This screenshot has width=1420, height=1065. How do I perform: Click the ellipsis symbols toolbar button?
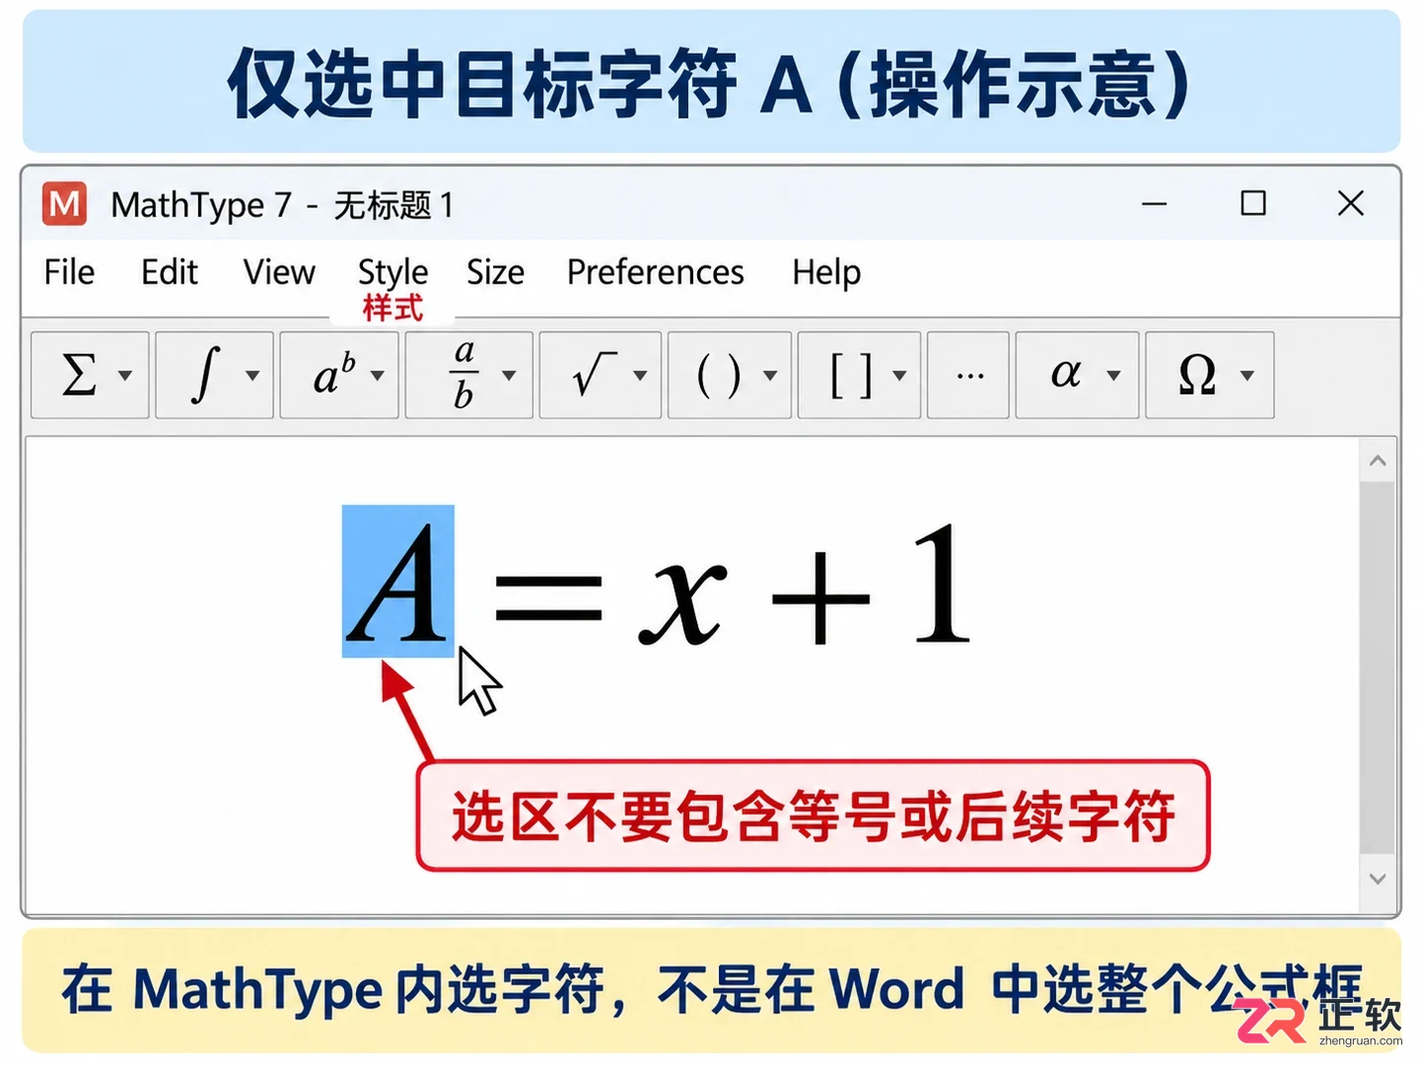coord(968,375)
